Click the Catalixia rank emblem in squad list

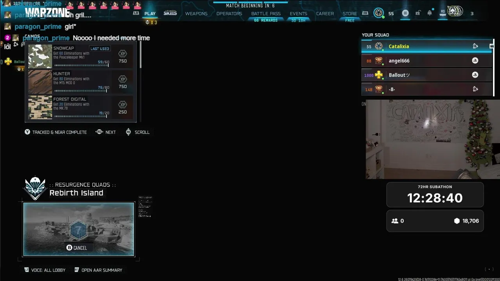[x=379, y=46]
